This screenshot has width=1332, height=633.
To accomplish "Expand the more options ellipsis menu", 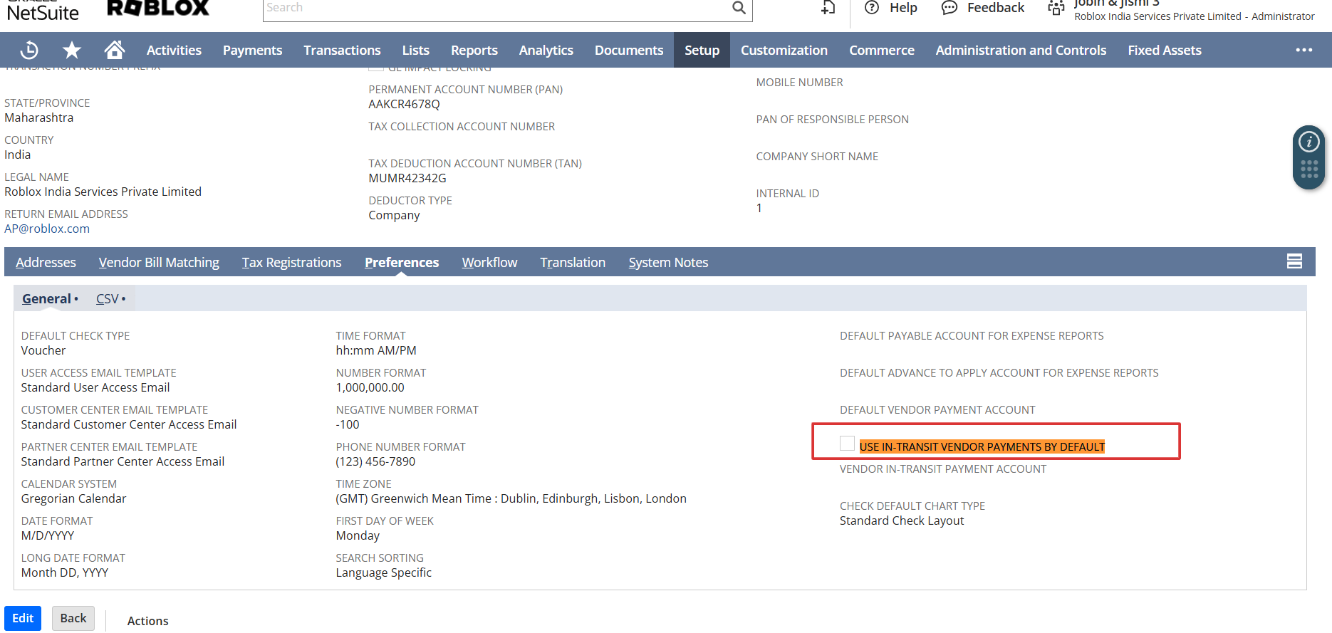I will pyautogui.click(x=1304, y=50).
